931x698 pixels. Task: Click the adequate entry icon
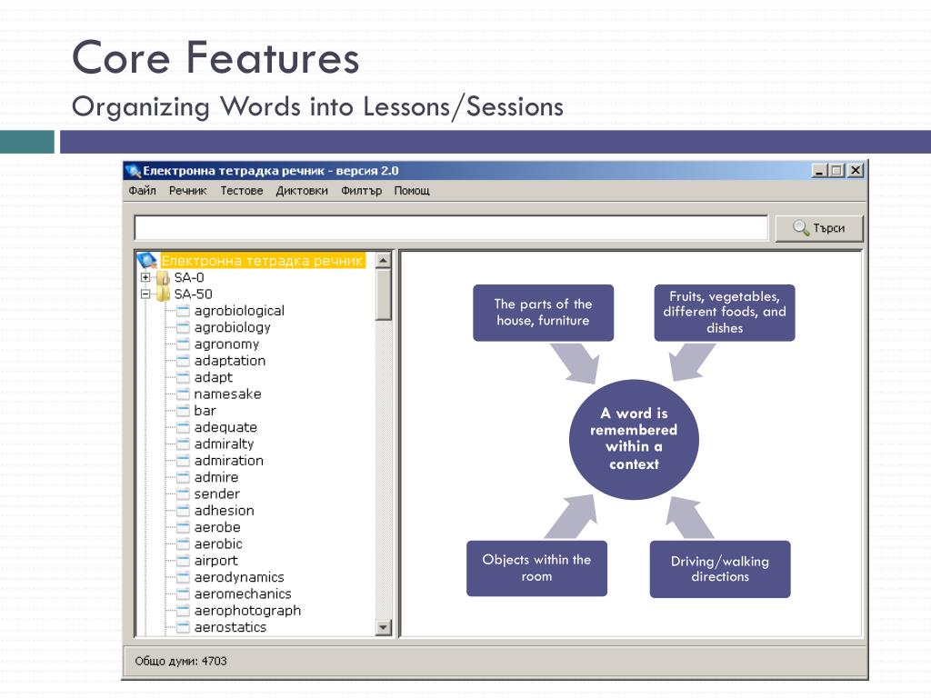184,427
